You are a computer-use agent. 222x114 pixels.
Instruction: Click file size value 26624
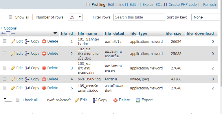(x=176, y=42)
